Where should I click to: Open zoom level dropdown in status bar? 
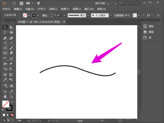[29, 121]
